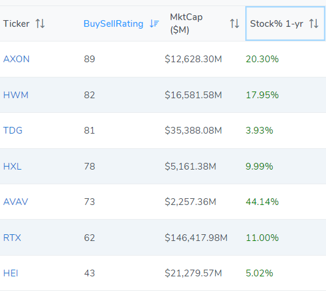Image resolution: width=326 pixels, height=291 pixels.
Task: Sort table by Ticker column arrows
Action: (x=40, y=23)
